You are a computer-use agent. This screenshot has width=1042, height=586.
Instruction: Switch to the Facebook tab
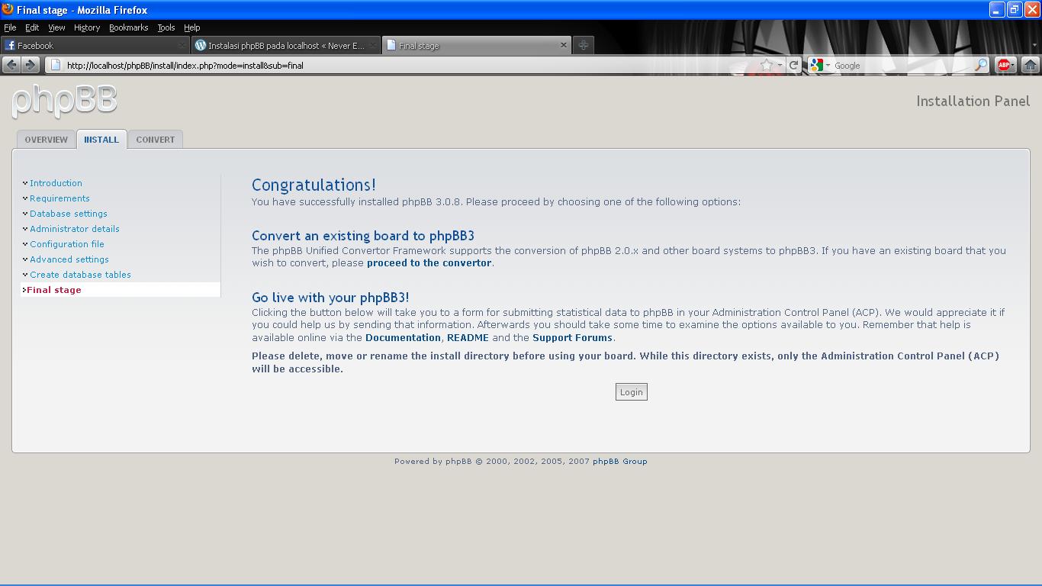(x=95, y=45)
